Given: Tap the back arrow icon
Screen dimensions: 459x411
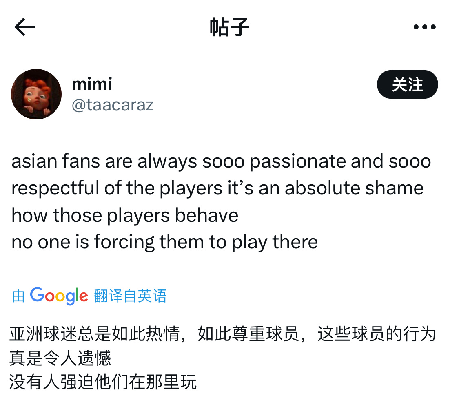Looking at the screenshot, I should click(x=25, y=27).
